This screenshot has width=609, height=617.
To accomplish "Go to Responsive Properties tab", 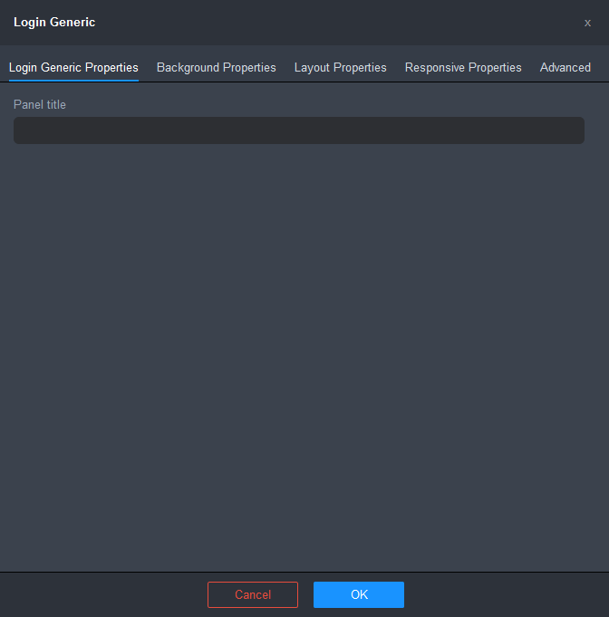I will [x=463, y=68].
